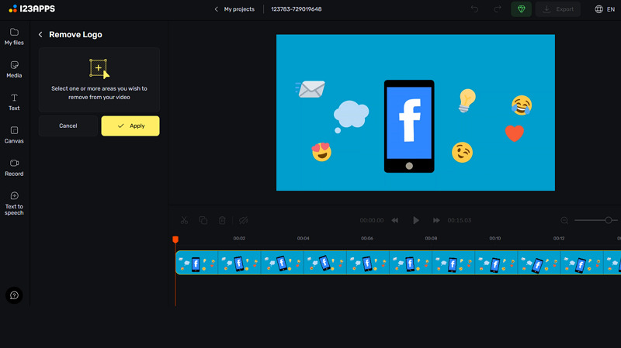
Task: Click the area selection illustration icon
Action: tap(99, 68)
